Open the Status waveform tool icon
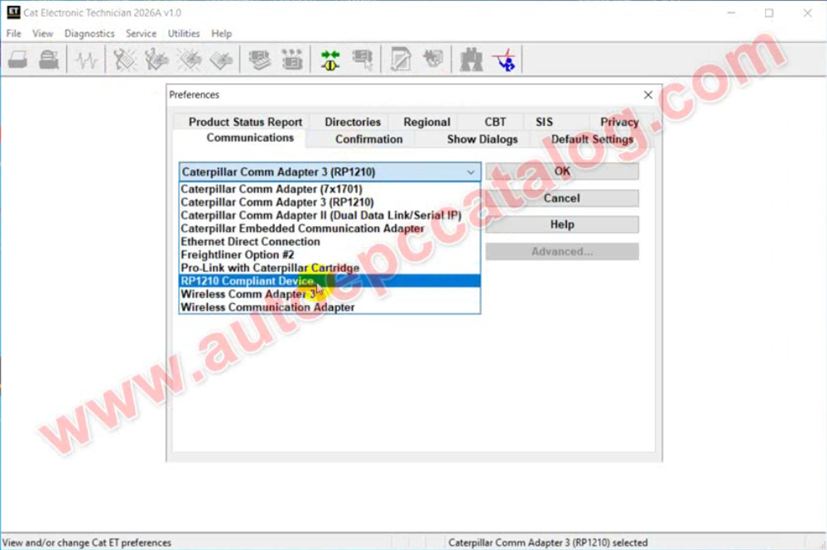 point(87,60)
